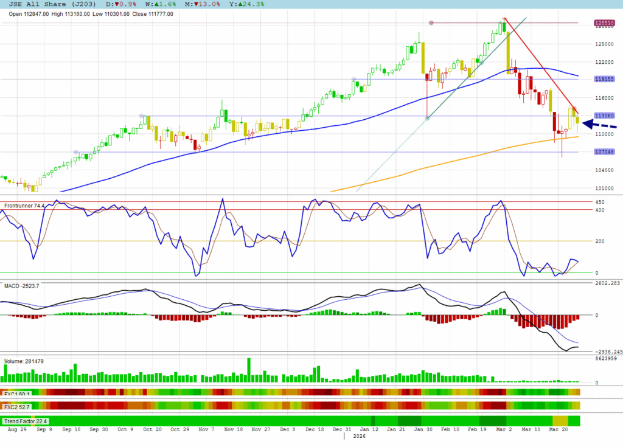Click the FXC1 60.1 heatmap label
Screen dimensions: 623x447
[x=17, y=393]
